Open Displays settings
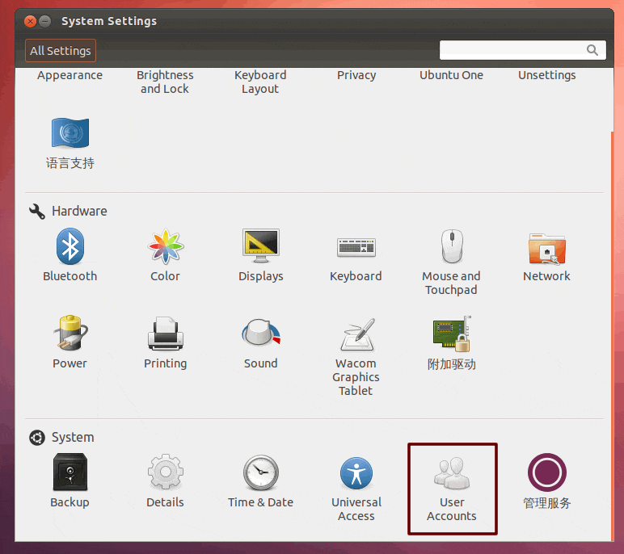624x554 pixels. click(260, 247)
